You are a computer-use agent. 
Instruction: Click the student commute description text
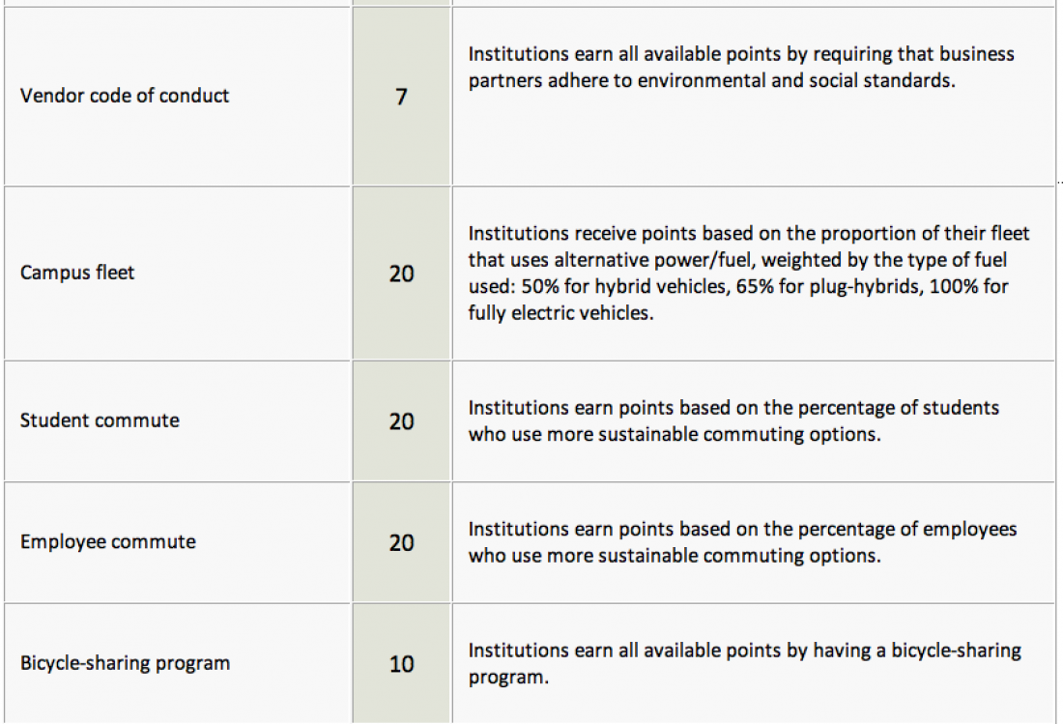(733, 421)
